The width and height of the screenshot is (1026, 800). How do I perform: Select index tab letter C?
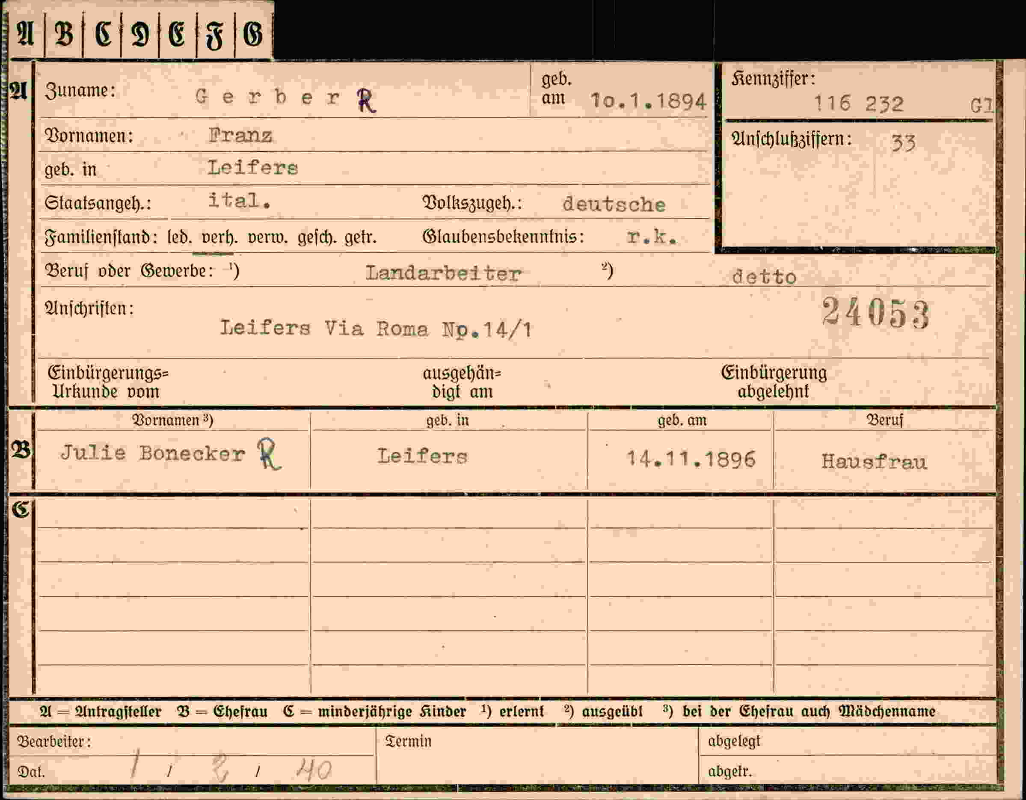[102, 35]
